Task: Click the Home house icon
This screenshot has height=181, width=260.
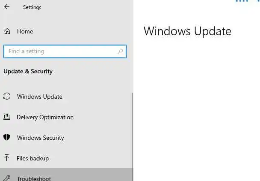Action: 7,31
